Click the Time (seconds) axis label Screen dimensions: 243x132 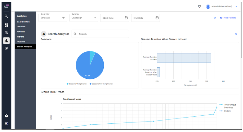pyautogui.click(x=190, y=85)
